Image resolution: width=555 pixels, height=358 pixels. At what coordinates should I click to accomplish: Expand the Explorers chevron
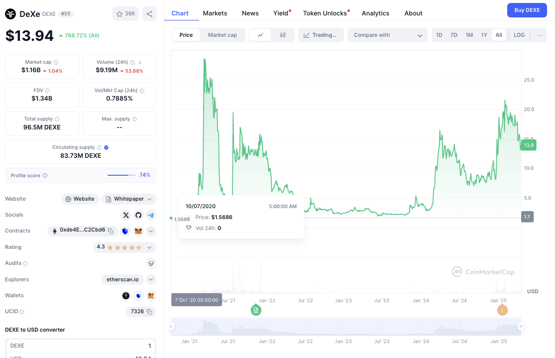coord(151,279)
